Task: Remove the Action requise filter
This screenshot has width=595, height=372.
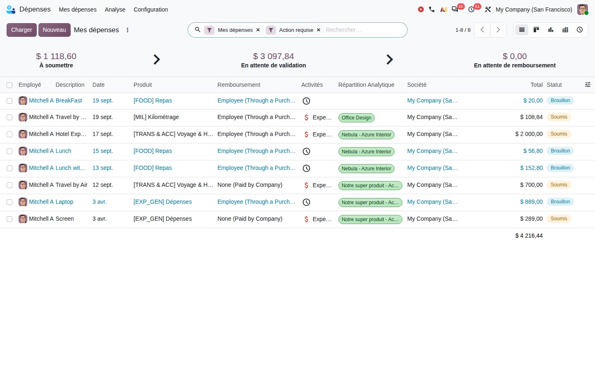Action: [x=319, y=30]
